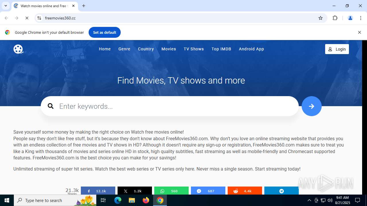Open the tab search dropdown arrow
Screen dimensions: 367x206
(x=5, y=6)
